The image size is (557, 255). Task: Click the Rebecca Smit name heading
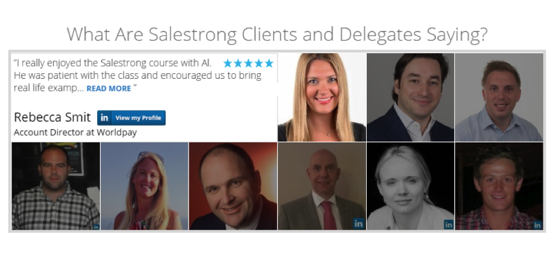pyautogui.click(x=52, y=117)
